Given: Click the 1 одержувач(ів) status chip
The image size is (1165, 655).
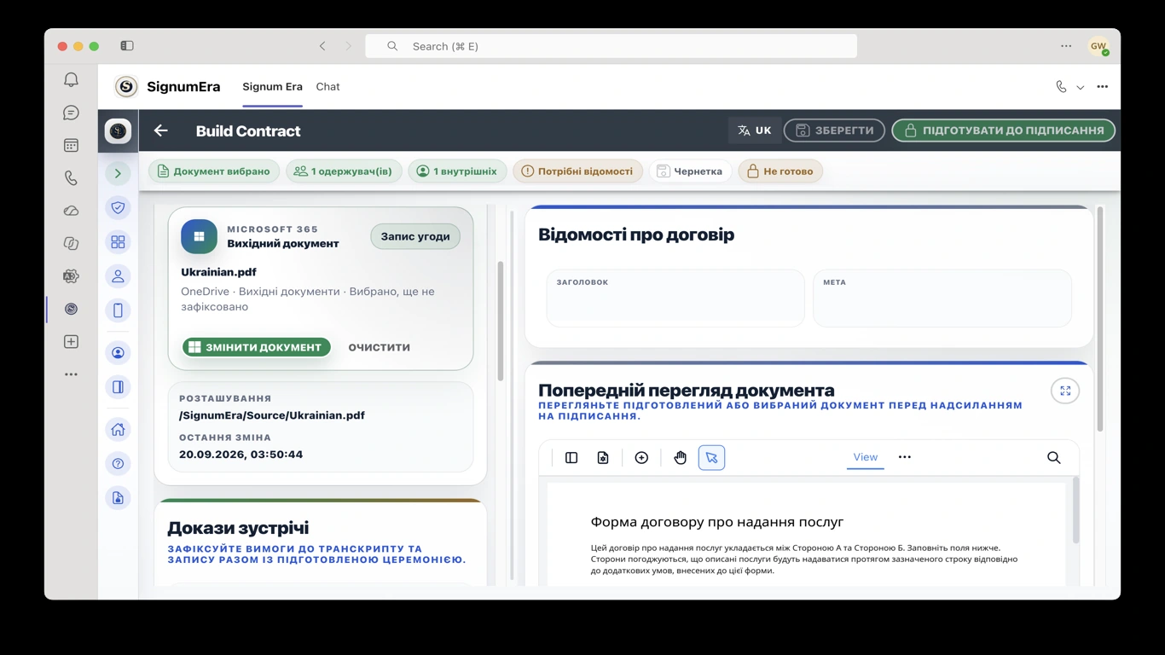Looking at the screenshot, I should click(343, 171).
